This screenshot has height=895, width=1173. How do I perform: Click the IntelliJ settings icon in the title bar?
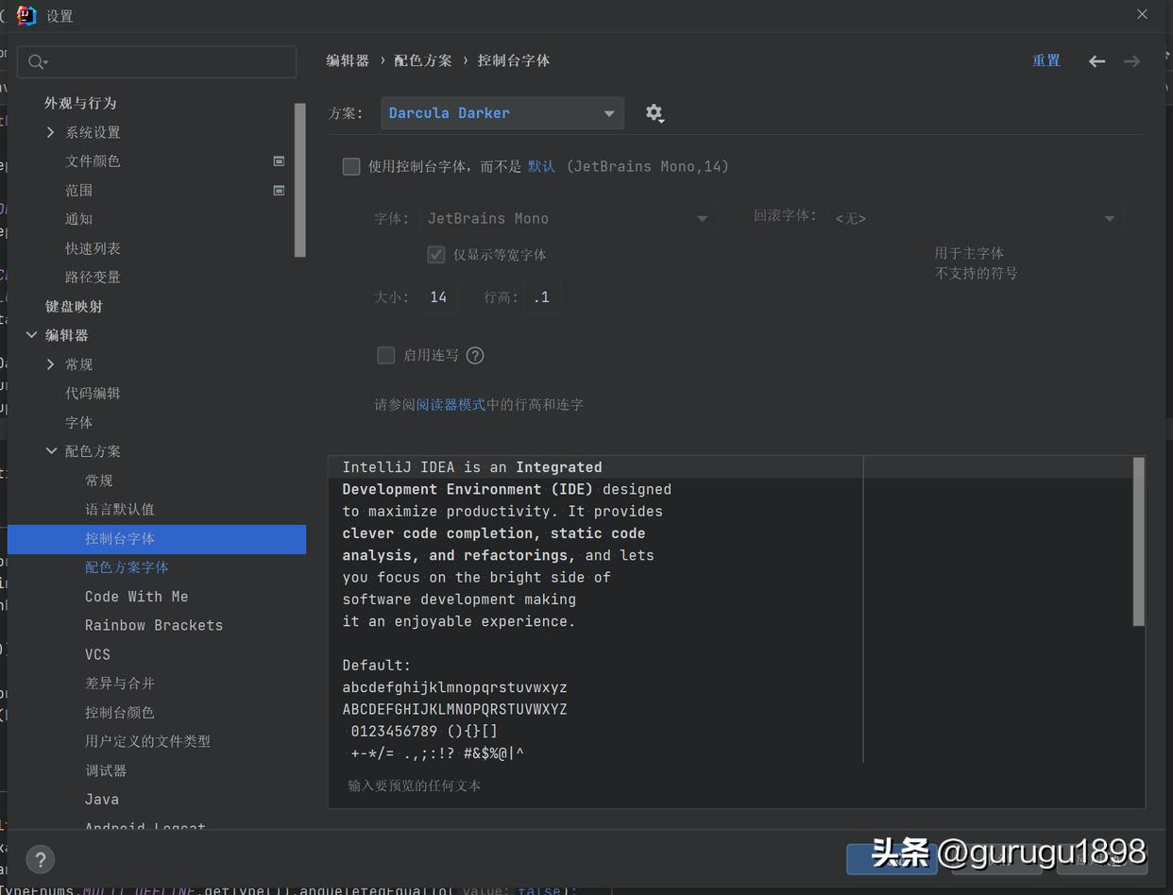tap(24, 15)
